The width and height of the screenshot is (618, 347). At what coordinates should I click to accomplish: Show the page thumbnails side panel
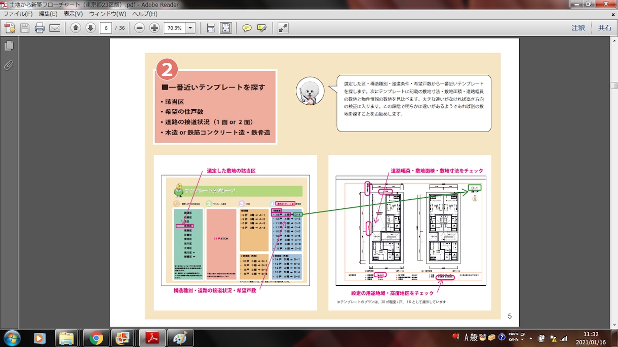(9, 46)
